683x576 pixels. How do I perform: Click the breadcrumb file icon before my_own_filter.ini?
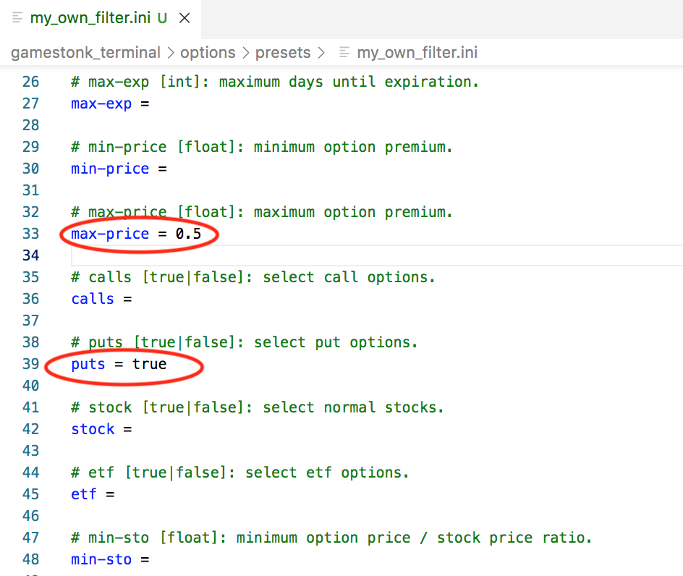point(344,53)
